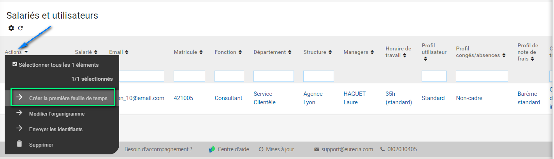Click the phone number 0102030405
This screenshot has height=159, width=554.
[x=402, y=149]
